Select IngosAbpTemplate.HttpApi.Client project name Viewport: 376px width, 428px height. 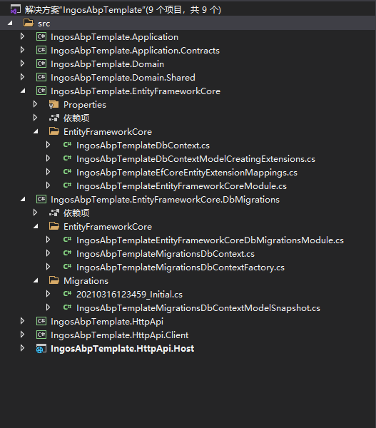click(120, 335)
